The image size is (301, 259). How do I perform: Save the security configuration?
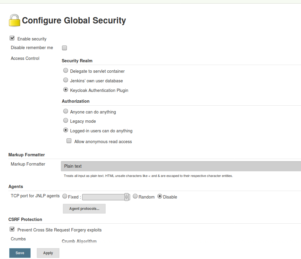20,253
